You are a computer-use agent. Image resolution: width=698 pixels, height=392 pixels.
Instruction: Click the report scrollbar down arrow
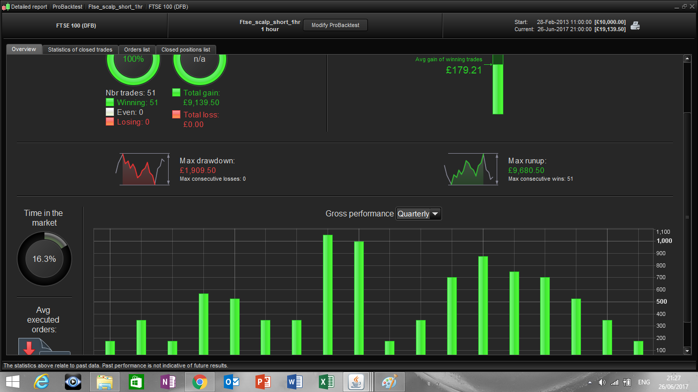(x=687, y=351)
